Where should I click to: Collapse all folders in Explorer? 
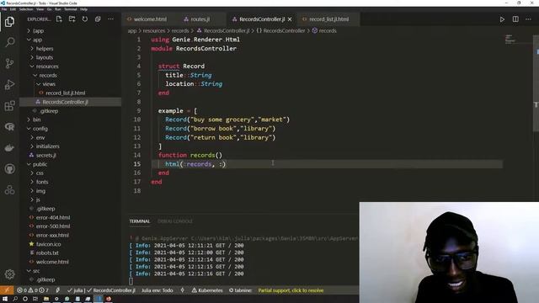click(x=98, y=19)
